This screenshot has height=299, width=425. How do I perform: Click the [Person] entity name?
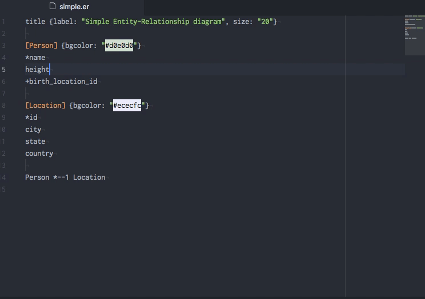(41, 46)
